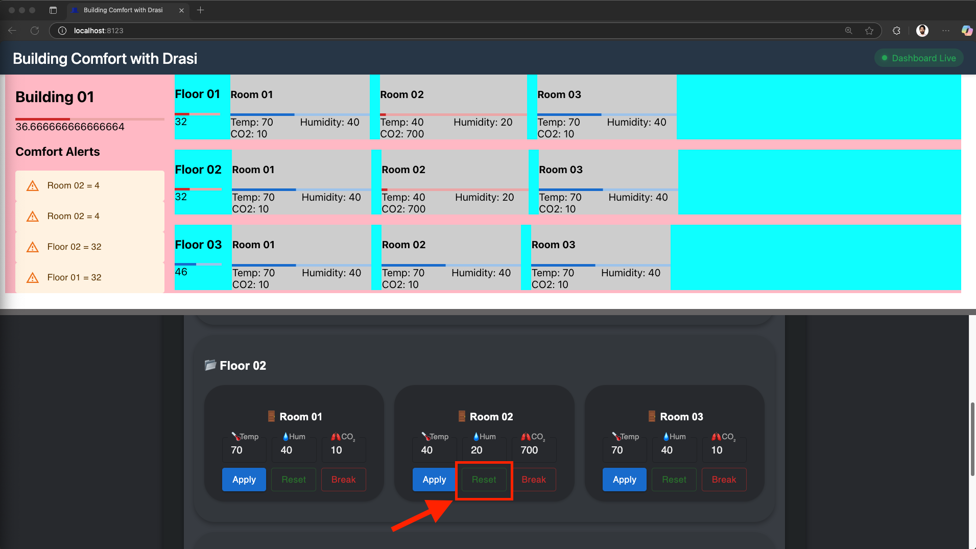Open the browser settings ellipsis menu
Image resolution: width=976 pixels, height=549 pixels.
click(x=946, y=31)
